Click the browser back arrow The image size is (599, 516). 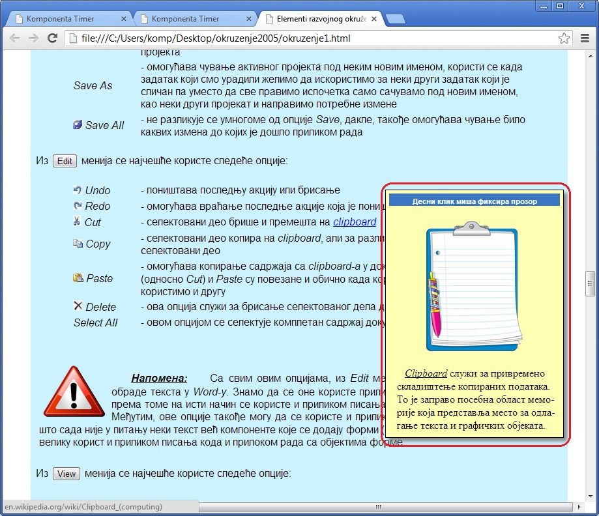pyautogui.click(x=14, y=38)
